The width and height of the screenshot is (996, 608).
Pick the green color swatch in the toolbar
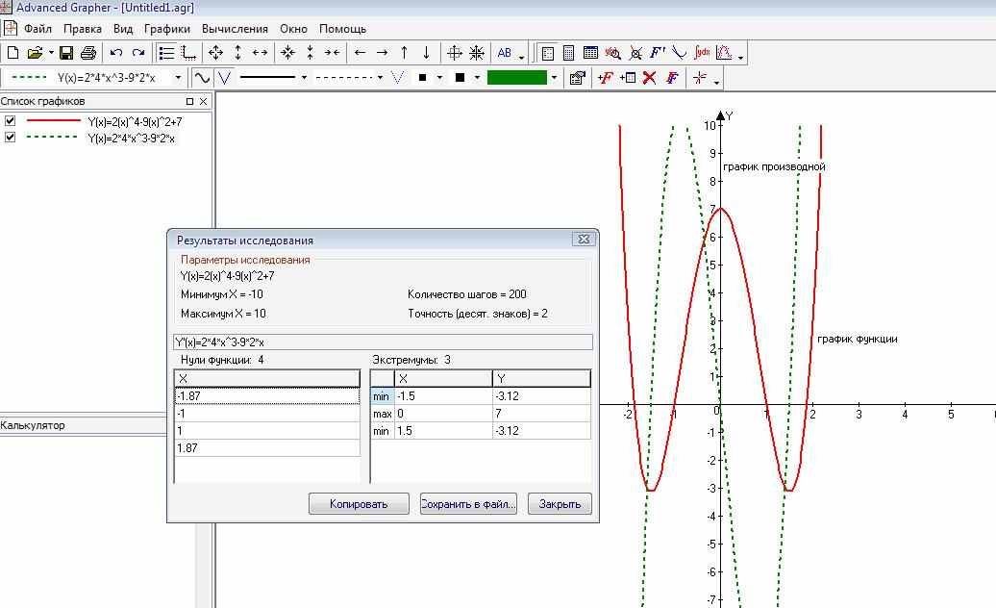[516, 78]
